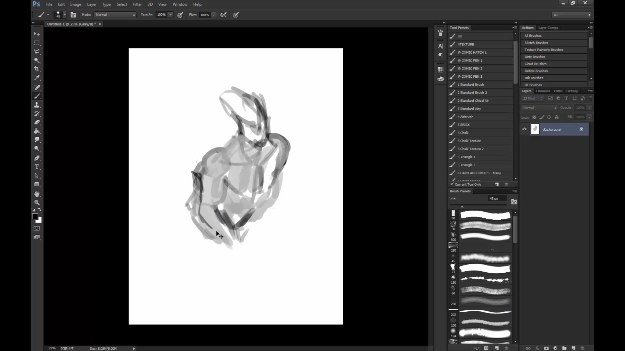Select the Rectangular Marquee tool

pos(37,43)
